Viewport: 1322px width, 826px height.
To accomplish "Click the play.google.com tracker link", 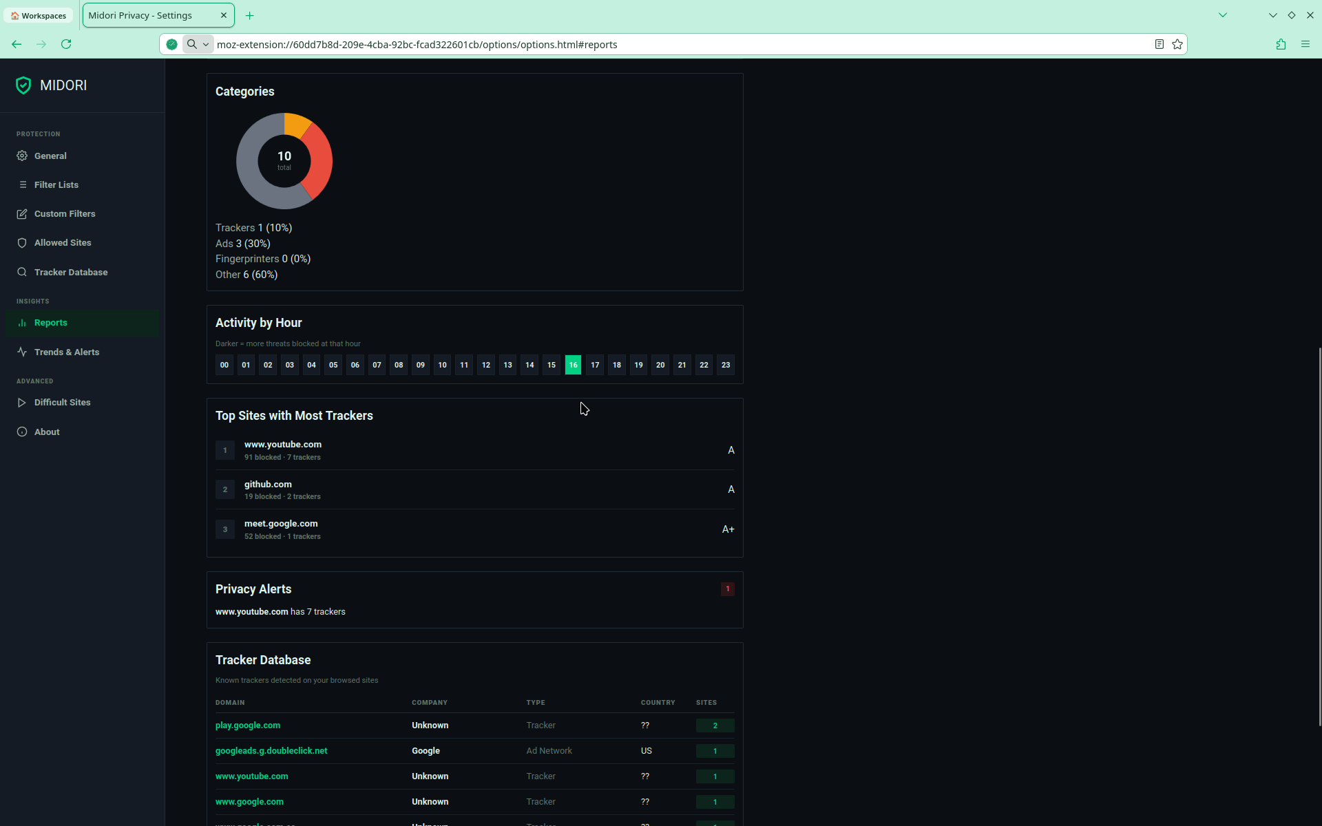I will click(x=248, y=726).
